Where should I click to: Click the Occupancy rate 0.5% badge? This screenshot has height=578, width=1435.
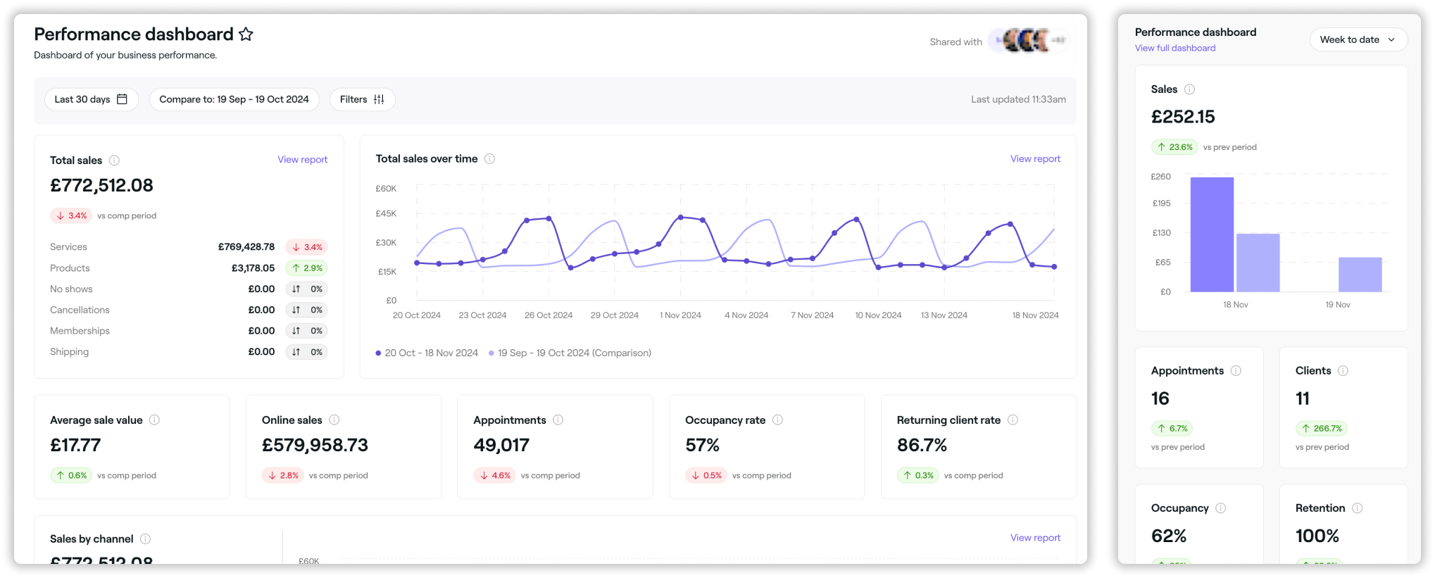click(706, 476)
